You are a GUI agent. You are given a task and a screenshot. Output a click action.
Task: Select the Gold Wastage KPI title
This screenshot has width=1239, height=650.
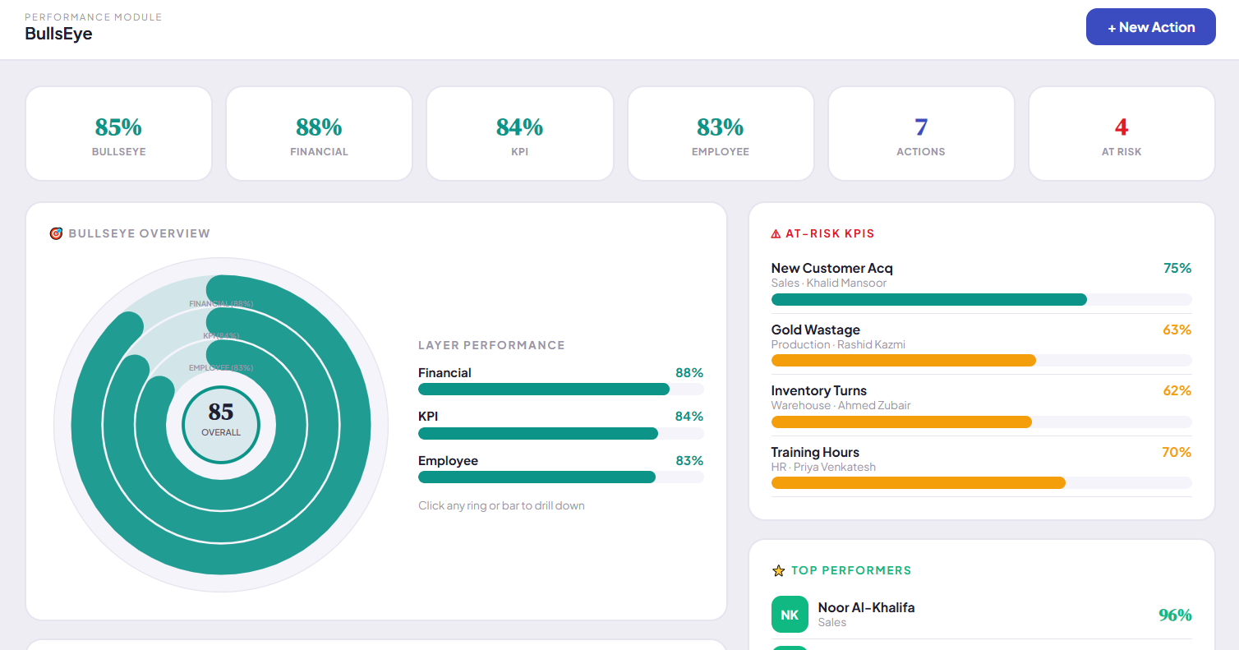pyautogui.click(x=815, y=330)
